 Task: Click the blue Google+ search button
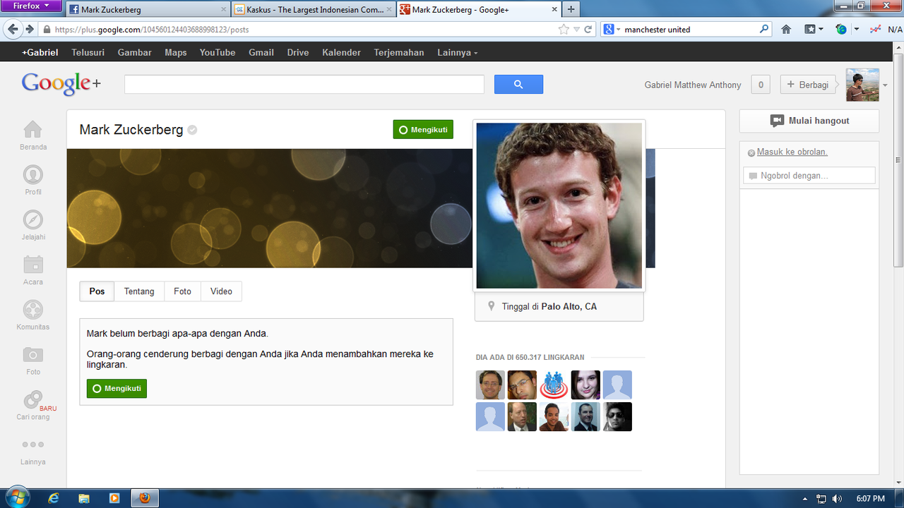518,84
